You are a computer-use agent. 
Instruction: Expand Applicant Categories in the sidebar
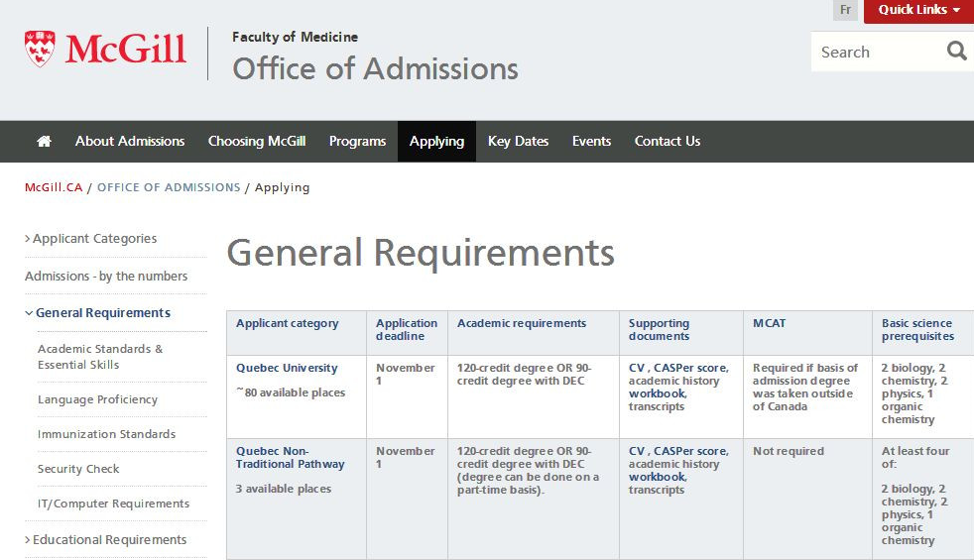point(94,239)
